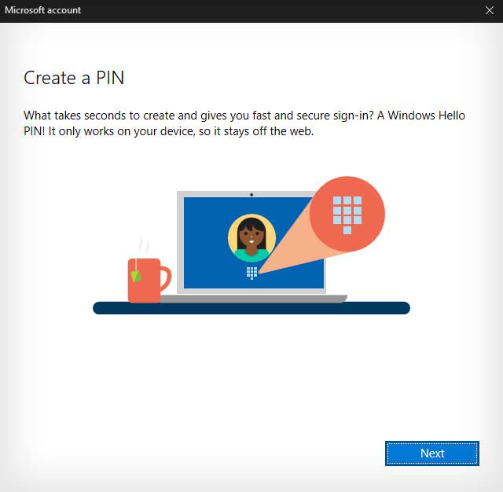Image resolution: width=503 pixels, height=492 pixels.
Task: Click the large keypad icon in orange circle
Action: click(347, 215)
